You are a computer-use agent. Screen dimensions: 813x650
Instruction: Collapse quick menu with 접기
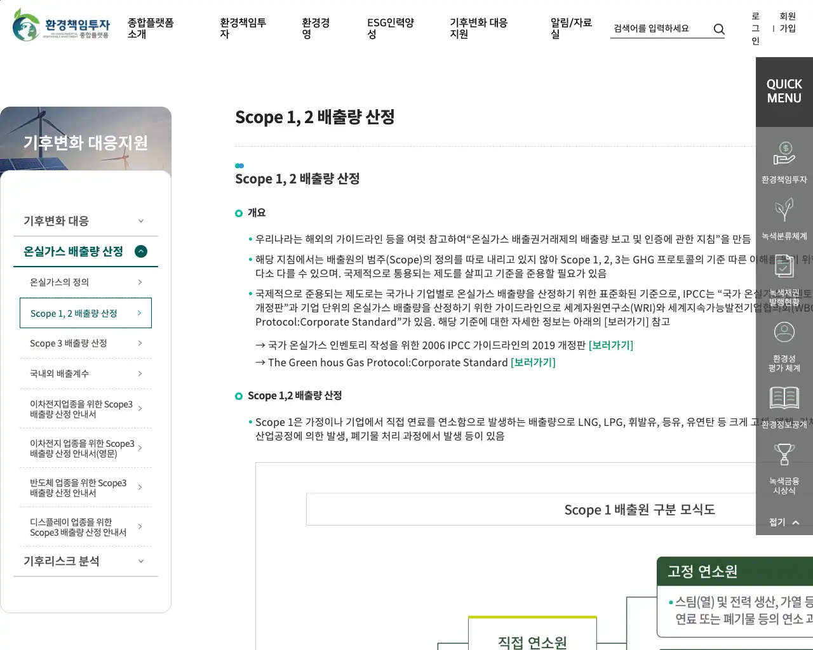coord(784,522)
